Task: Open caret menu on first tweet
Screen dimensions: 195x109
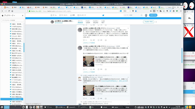Action: (128, 28)
